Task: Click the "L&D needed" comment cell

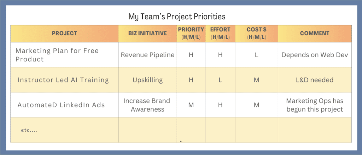Action: coord(315,80)
